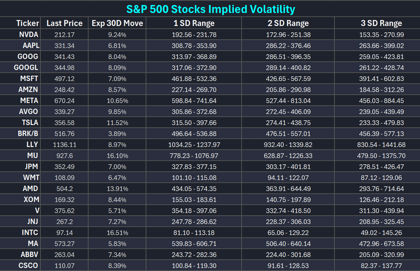420x271 pixels.
Task: Click the Ticker column header
Action: tap(28, 23)
